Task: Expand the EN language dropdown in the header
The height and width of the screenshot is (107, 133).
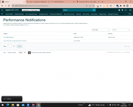Action: point(126,10)
